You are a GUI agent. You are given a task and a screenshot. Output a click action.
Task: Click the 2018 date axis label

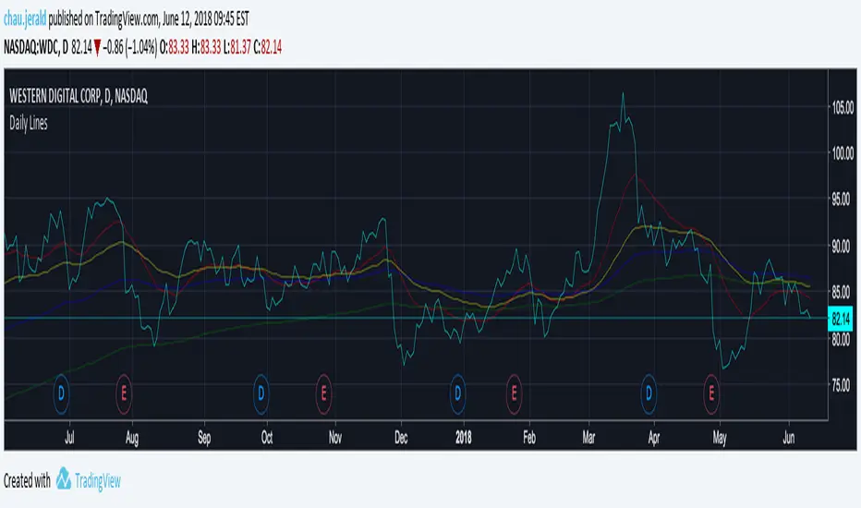pyautogui.click(x=464, y=438)
